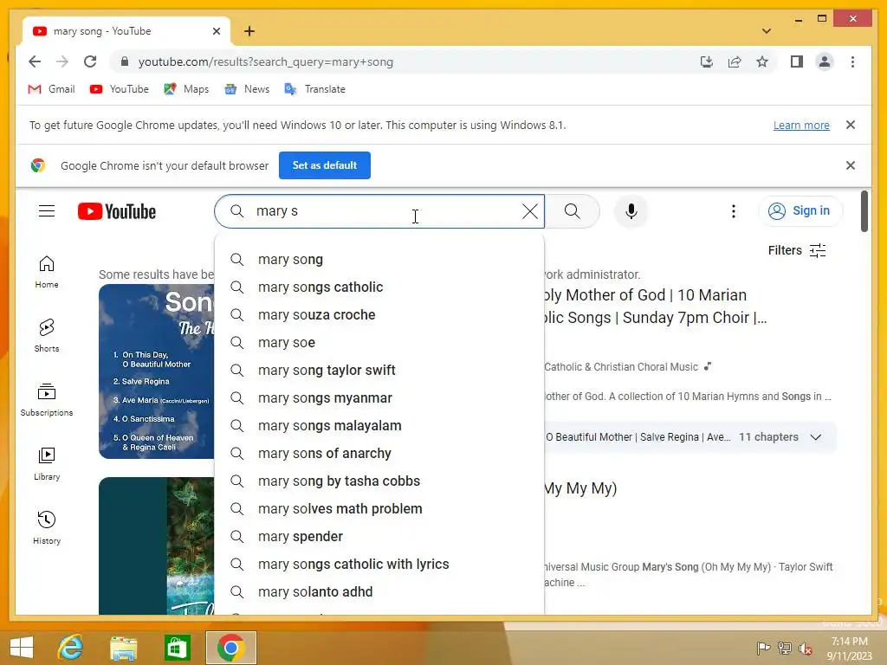Open the clock showing 7:14 PM

pos(849,648)
